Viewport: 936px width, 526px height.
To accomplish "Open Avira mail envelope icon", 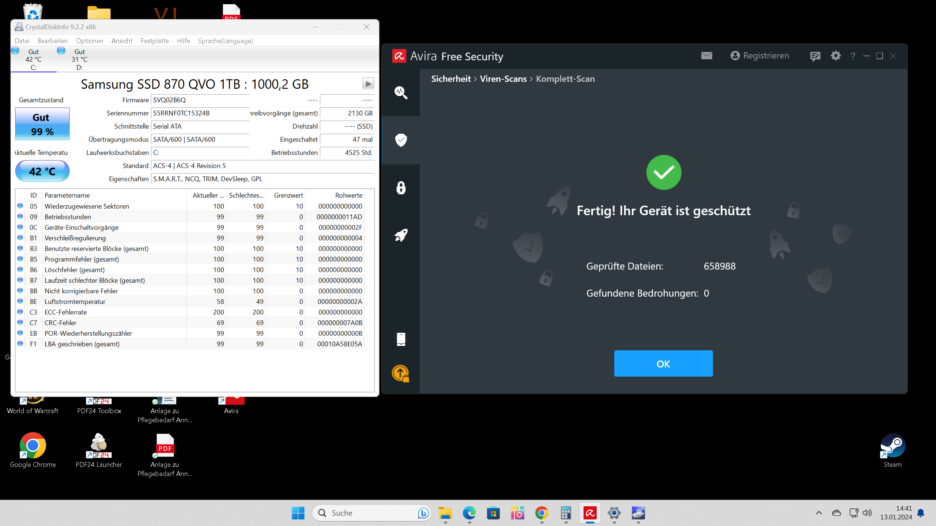I will 706,56.
